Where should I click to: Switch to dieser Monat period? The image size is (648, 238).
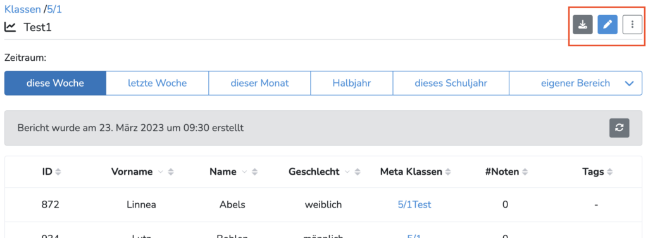[259, 83]
